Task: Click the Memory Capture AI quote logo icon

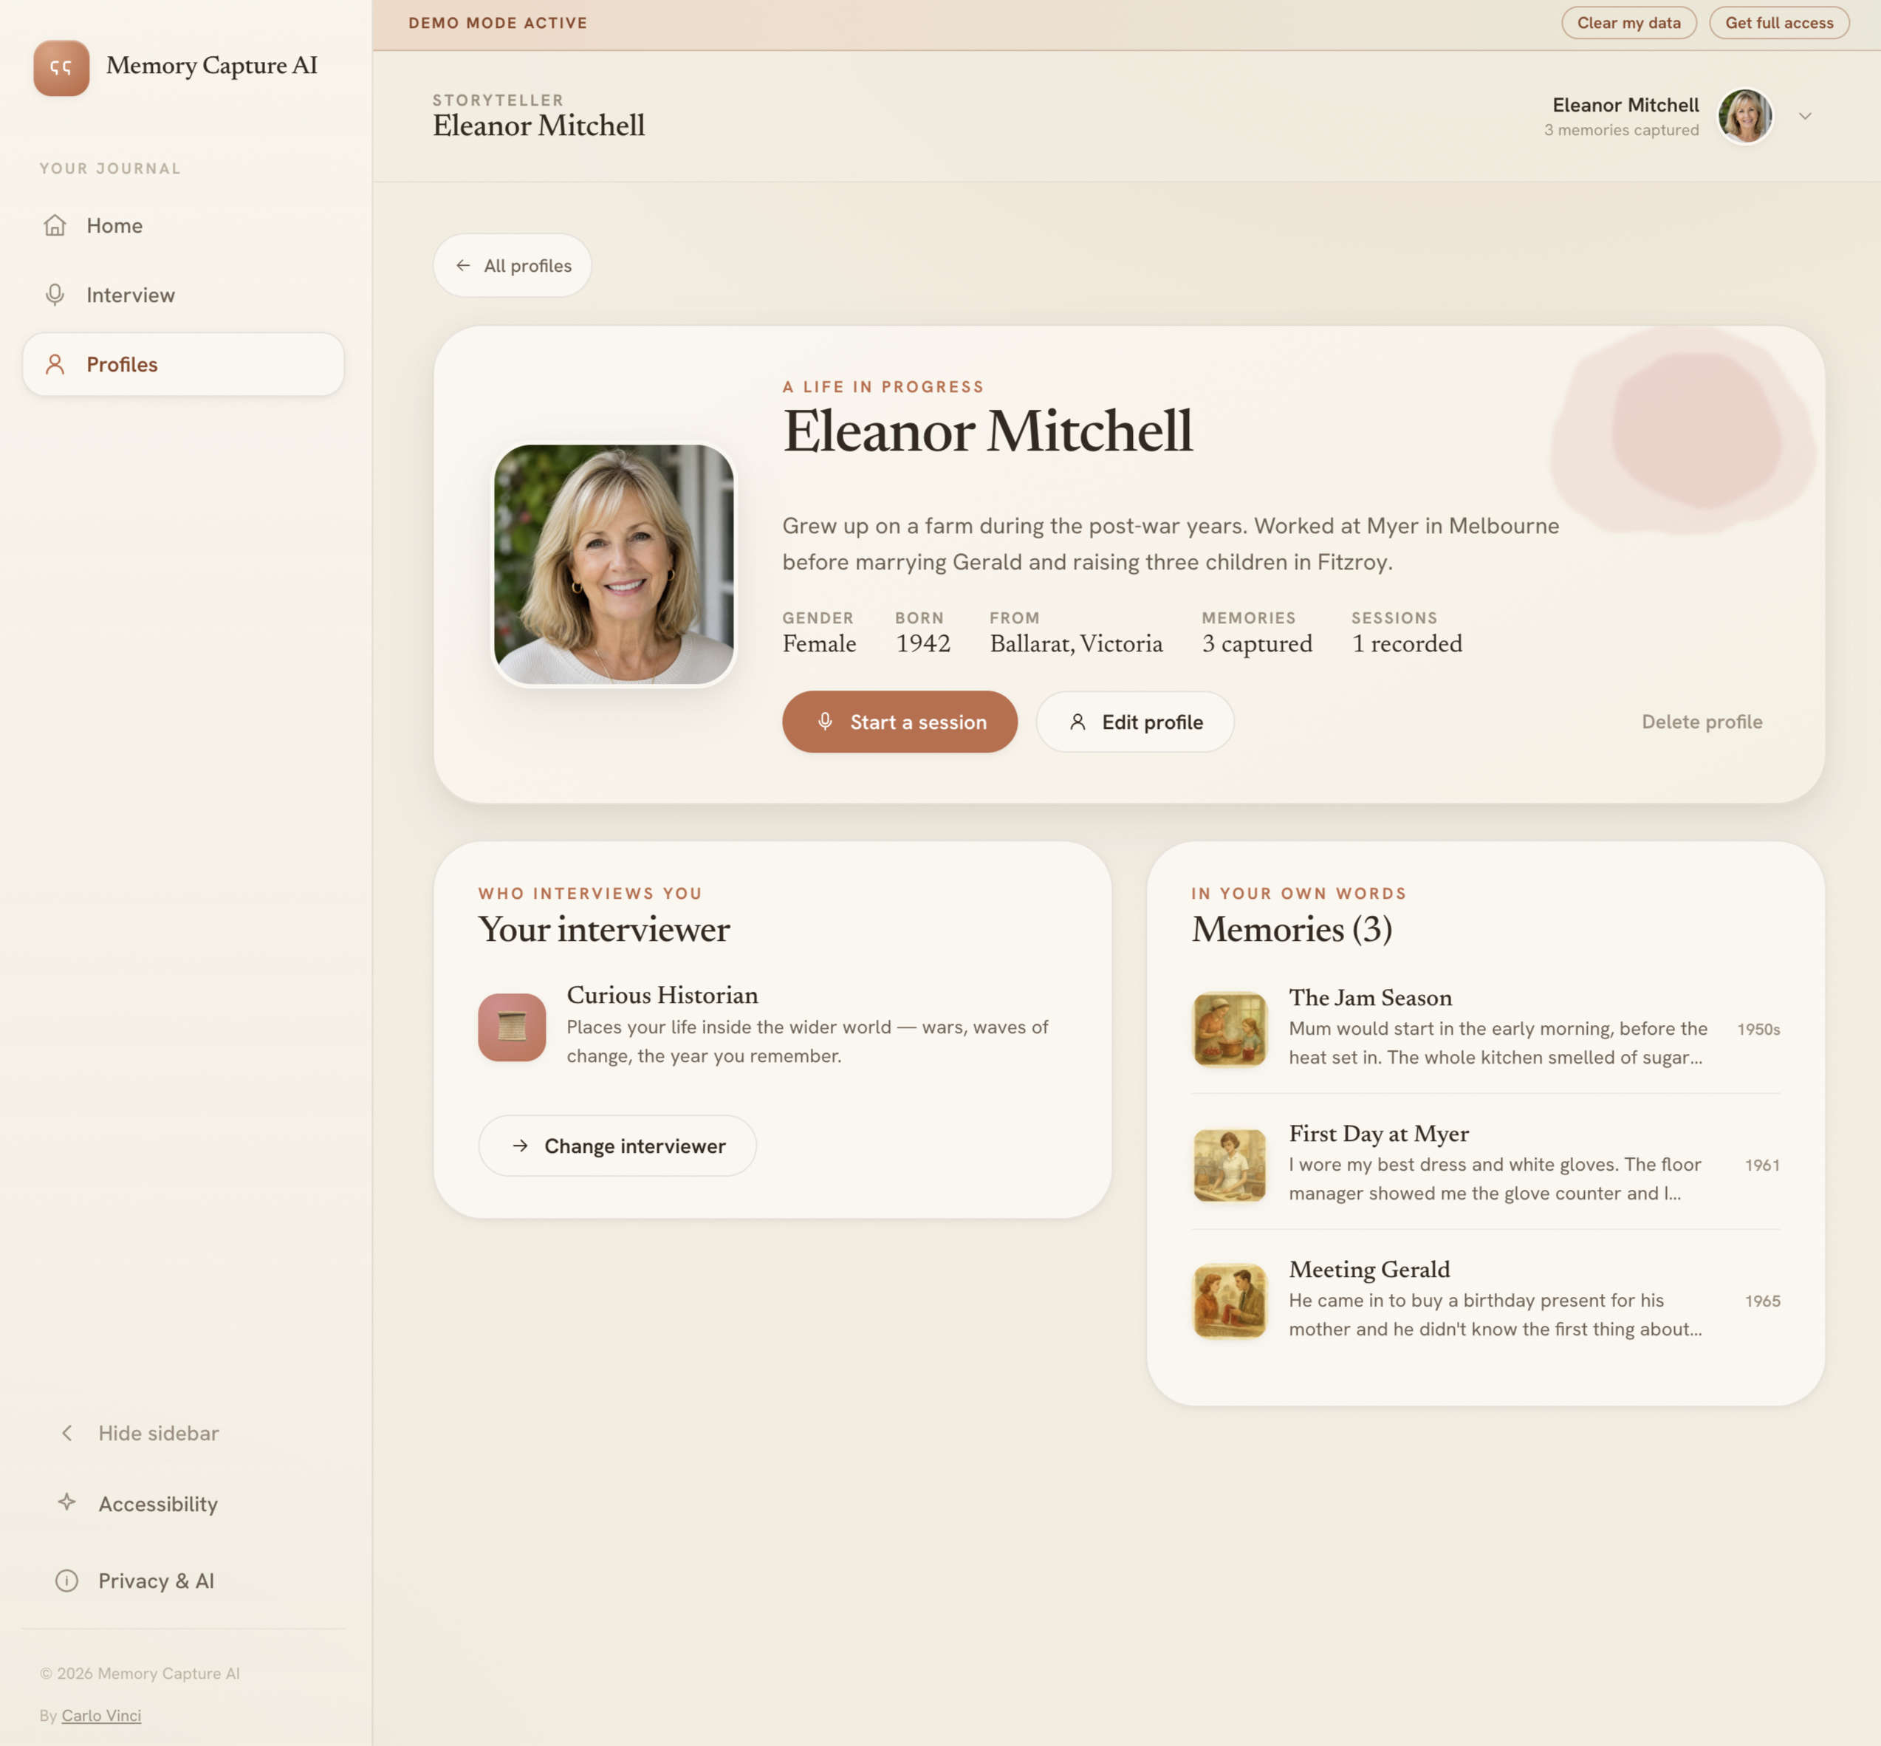Action: 61,68
